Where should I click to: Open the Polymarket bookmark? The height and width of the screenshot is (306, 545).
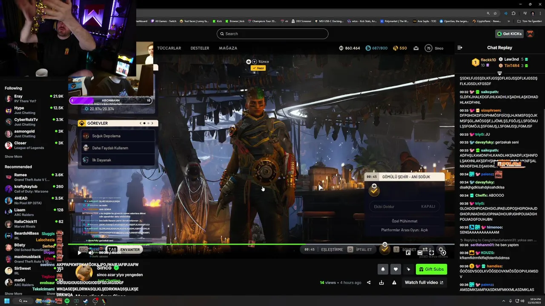394,21
